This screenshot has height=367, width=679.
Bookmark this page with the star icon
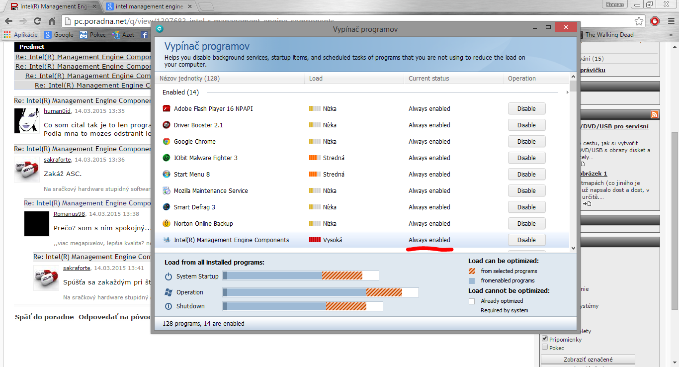click(x=639, y=21)
